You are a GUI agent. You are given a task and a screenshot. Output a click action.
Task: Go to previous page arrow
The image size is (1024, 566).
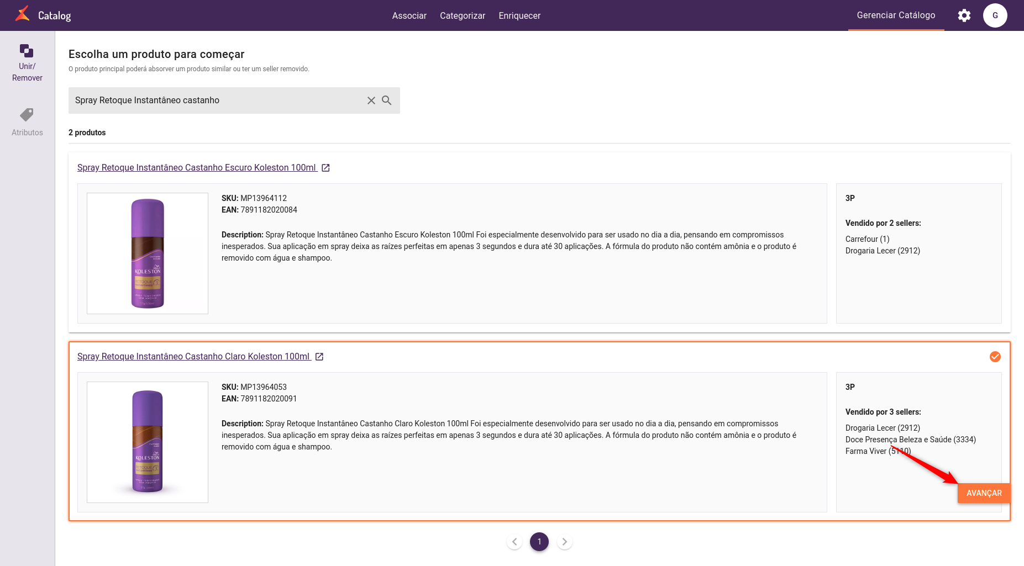(x=514, y=542)
